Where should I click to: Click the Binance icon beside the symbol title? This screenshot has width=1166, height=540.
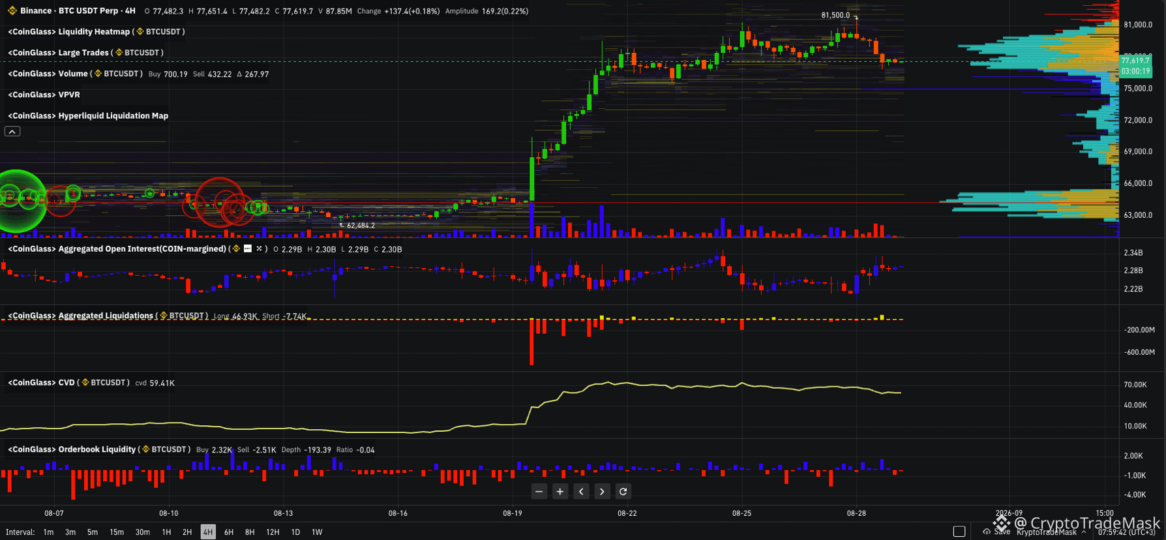pos(12,11)
